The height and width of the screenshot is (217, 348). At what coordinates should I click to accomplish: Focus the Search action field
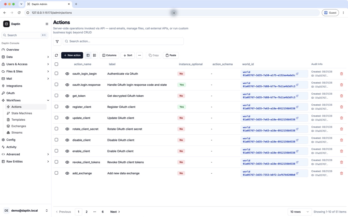click(123, 41)
